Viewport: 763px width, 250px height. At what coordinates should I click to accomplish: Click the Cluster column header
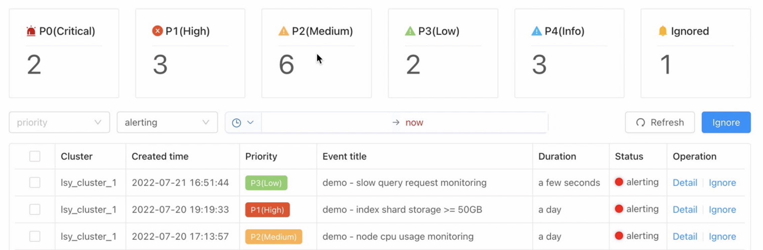tap(77, 156)
